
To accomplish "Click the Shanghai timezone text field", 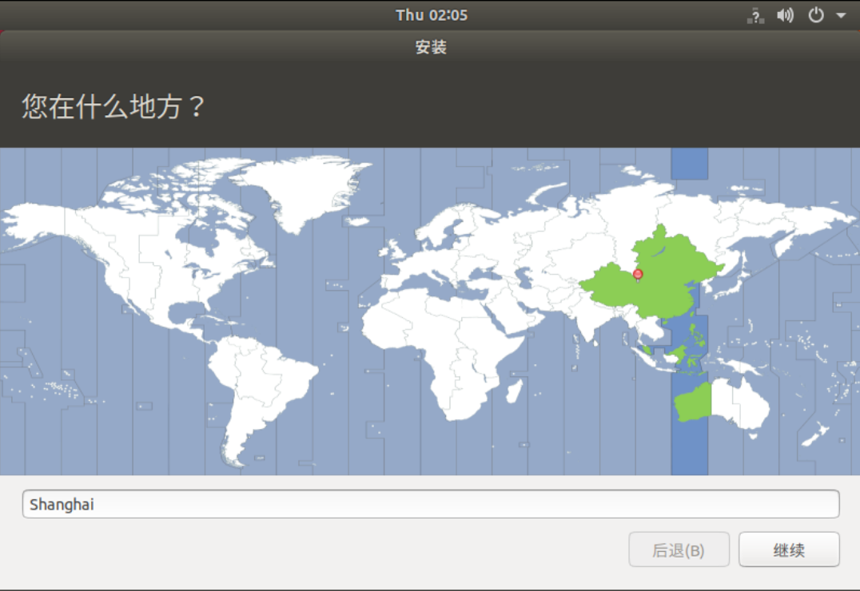I will click(431, 504).
